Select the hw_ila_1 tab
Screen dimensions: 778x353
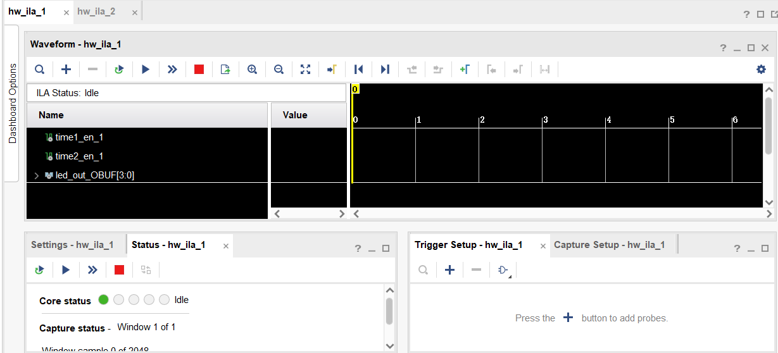[x=27, y=11]
